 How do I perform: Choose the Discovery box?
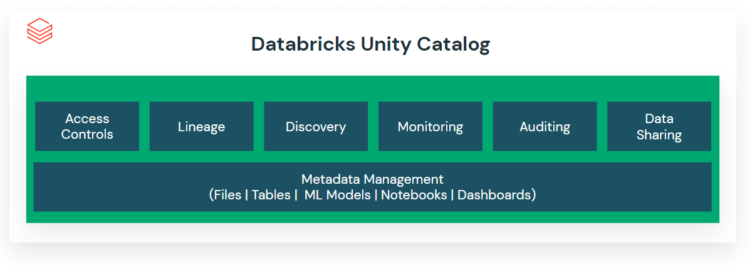[x=316, y=127]
